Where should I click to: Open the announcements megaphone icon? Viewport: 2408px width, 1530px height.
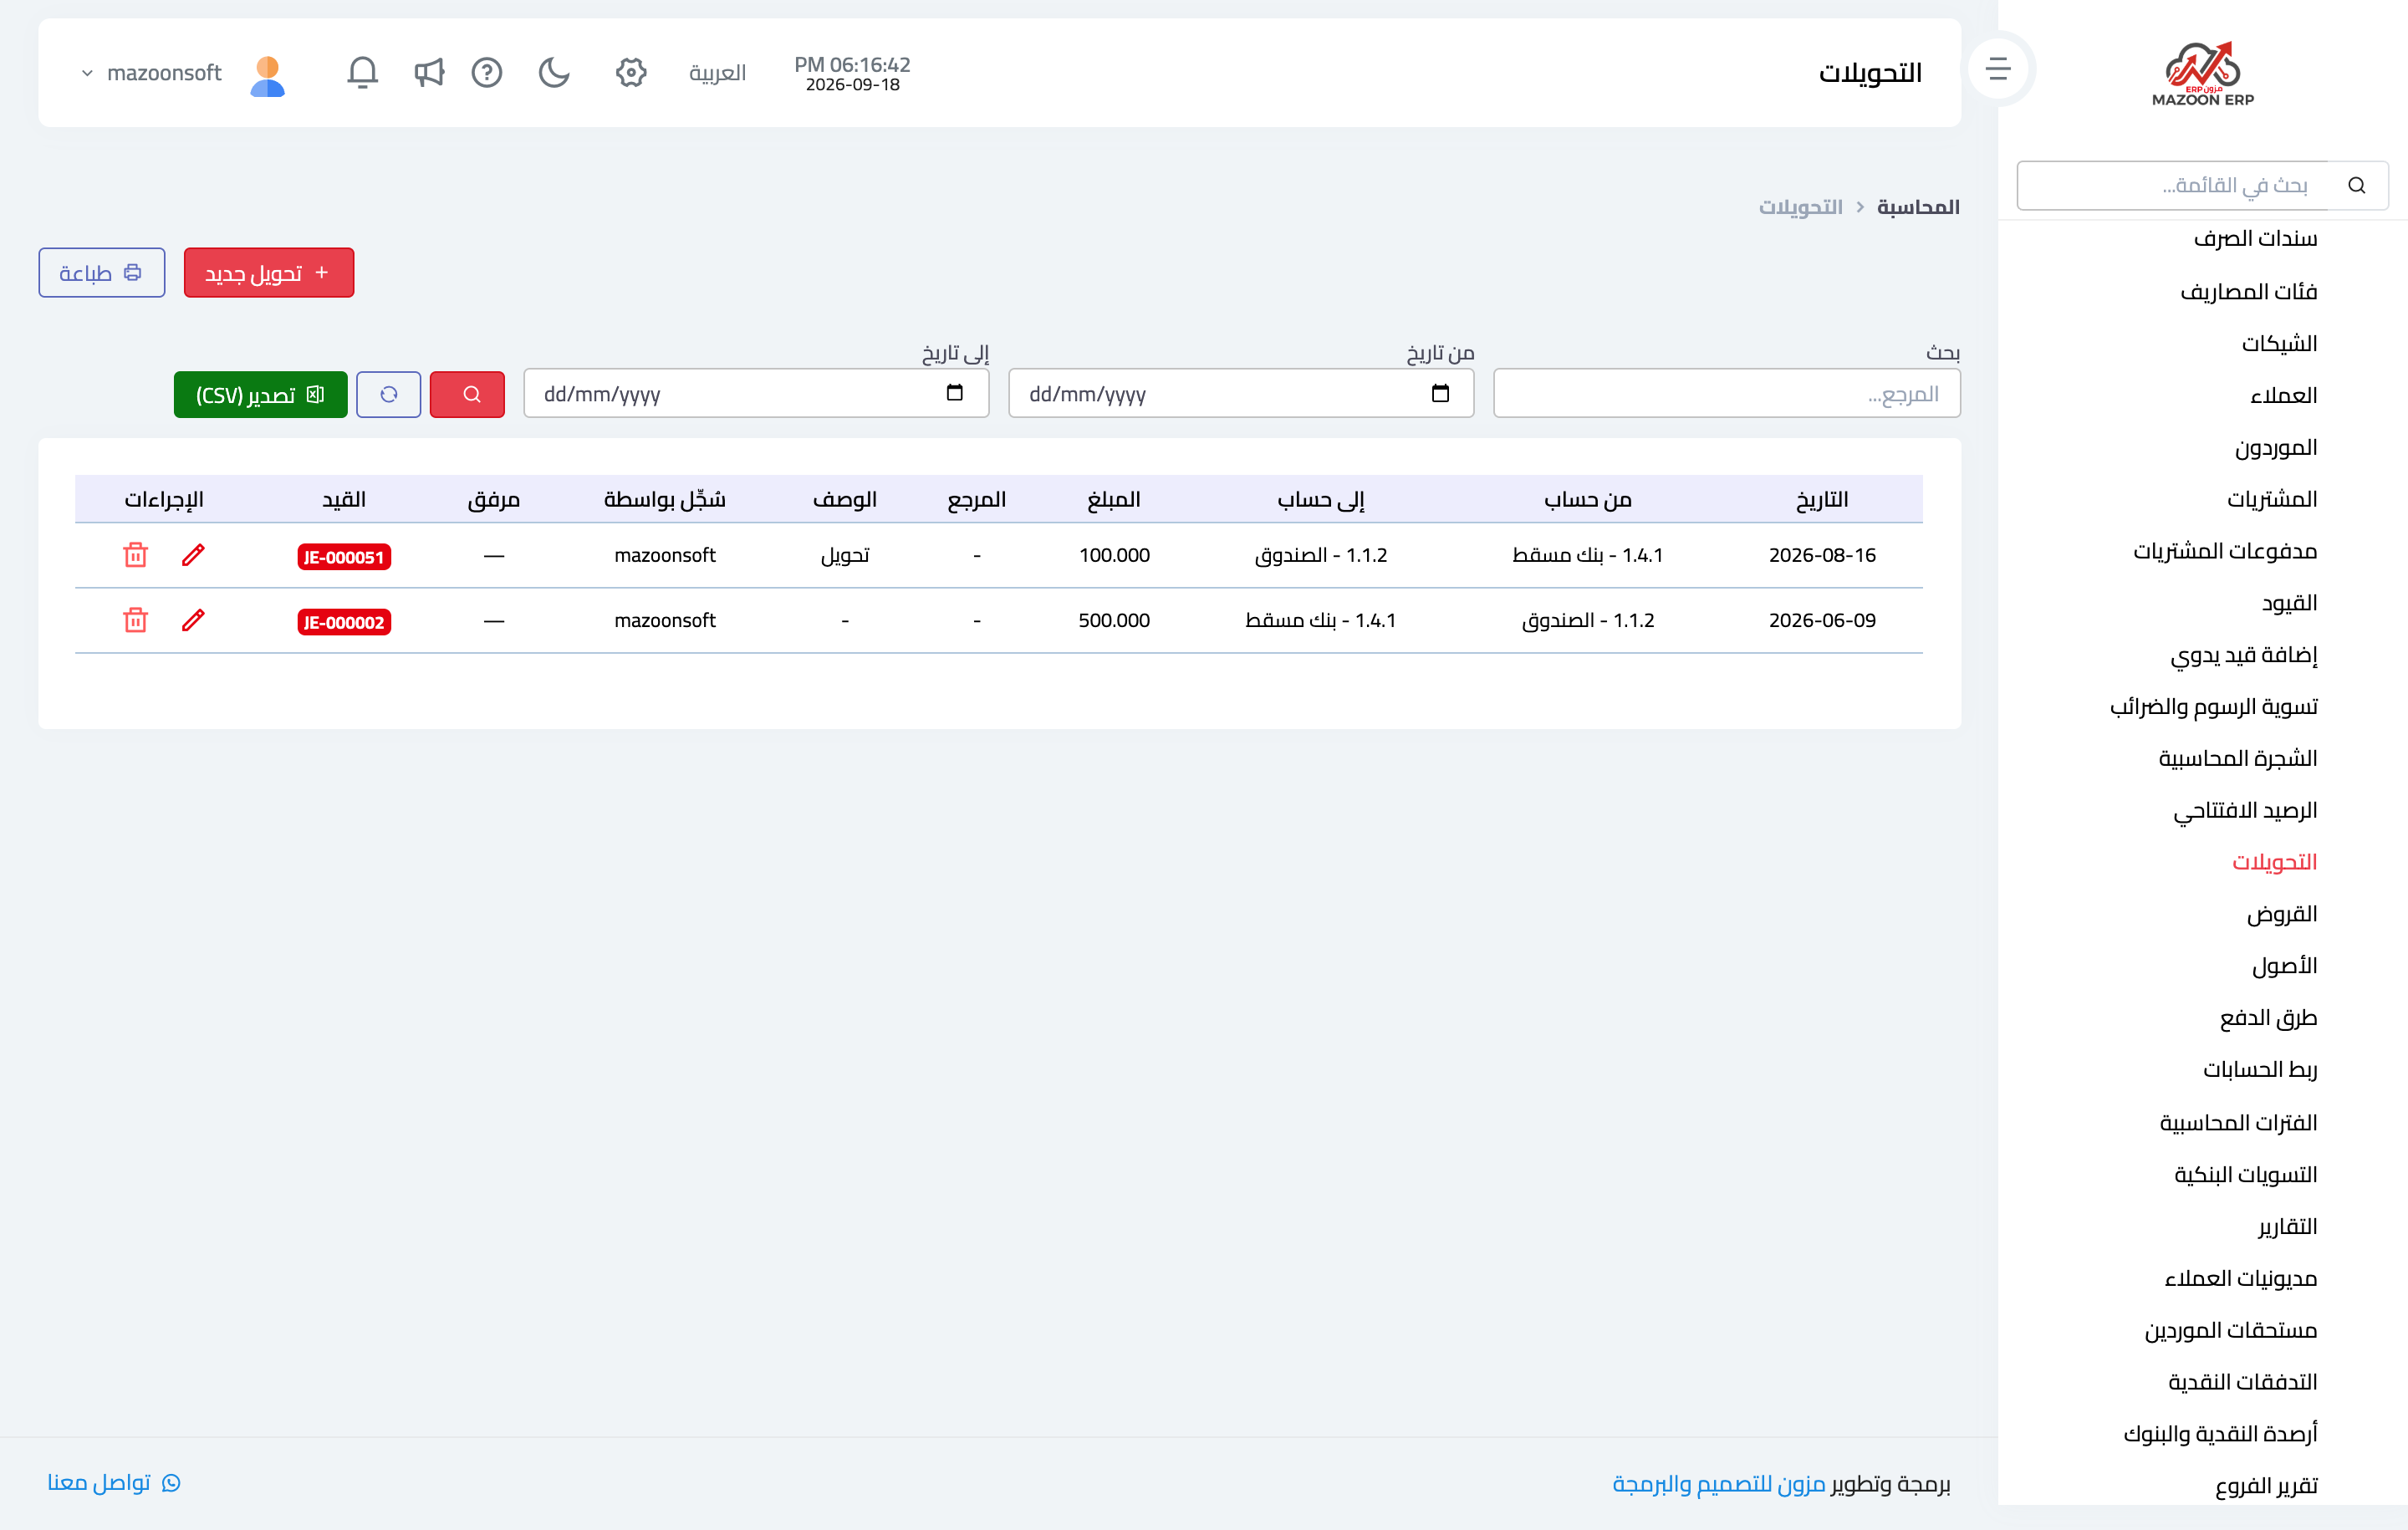[x=429, y=72]
